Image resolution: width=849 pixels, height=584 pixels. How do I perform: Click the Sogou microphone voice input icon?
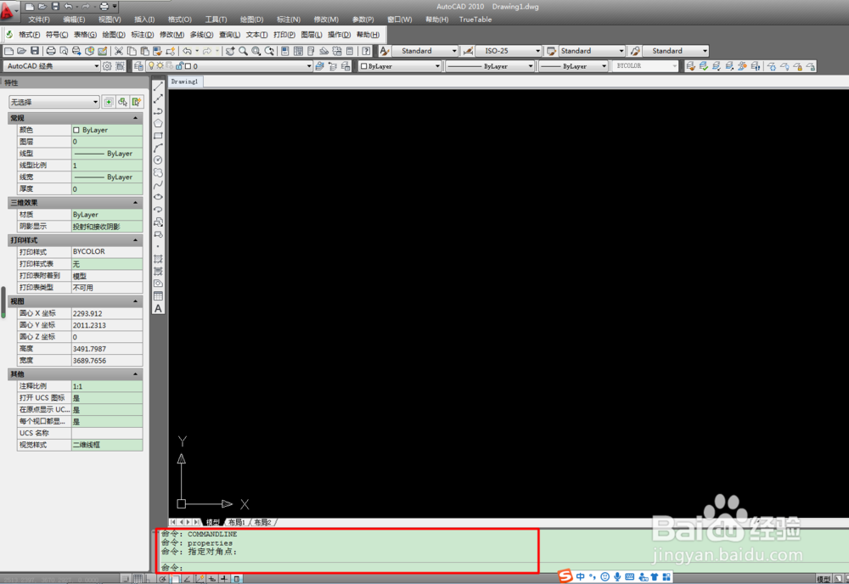617,576
